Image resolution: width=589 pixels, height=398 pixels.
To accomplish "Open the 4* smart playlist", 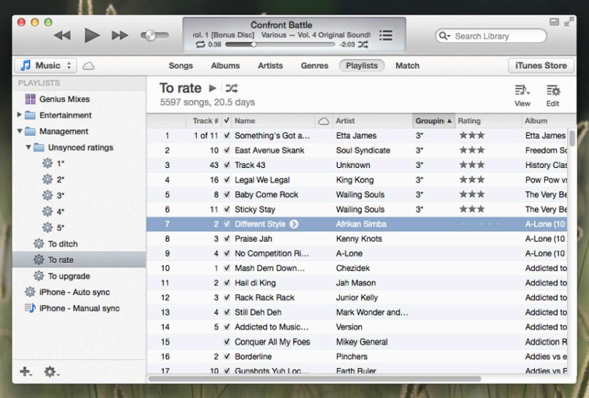I will [53, 212].
